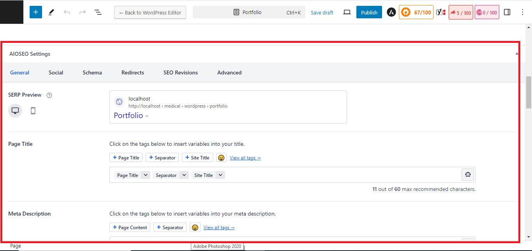Click the undo arrow icon

(67, 12)
